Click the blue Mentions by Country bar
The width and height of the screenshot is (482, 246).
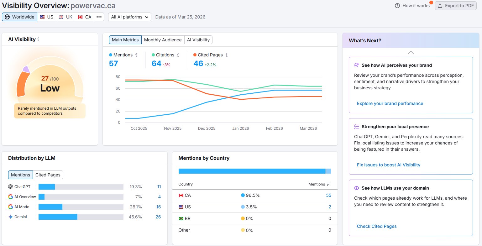tap(252, 171)
